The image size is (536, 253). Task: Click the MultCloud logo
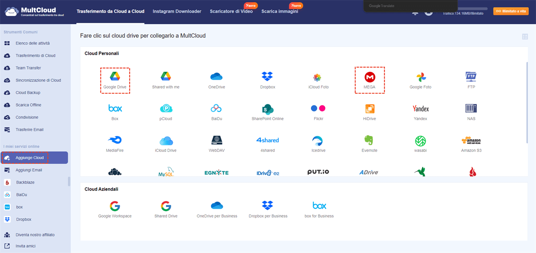tap(35, 12)
